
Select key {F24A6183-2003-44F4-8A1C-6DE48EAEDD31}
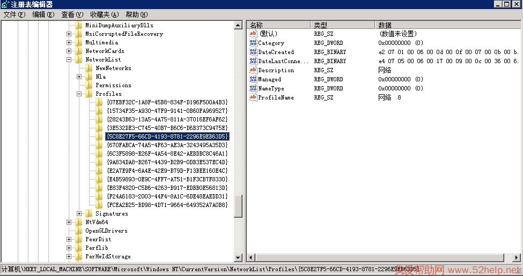[x=167, y=196]
